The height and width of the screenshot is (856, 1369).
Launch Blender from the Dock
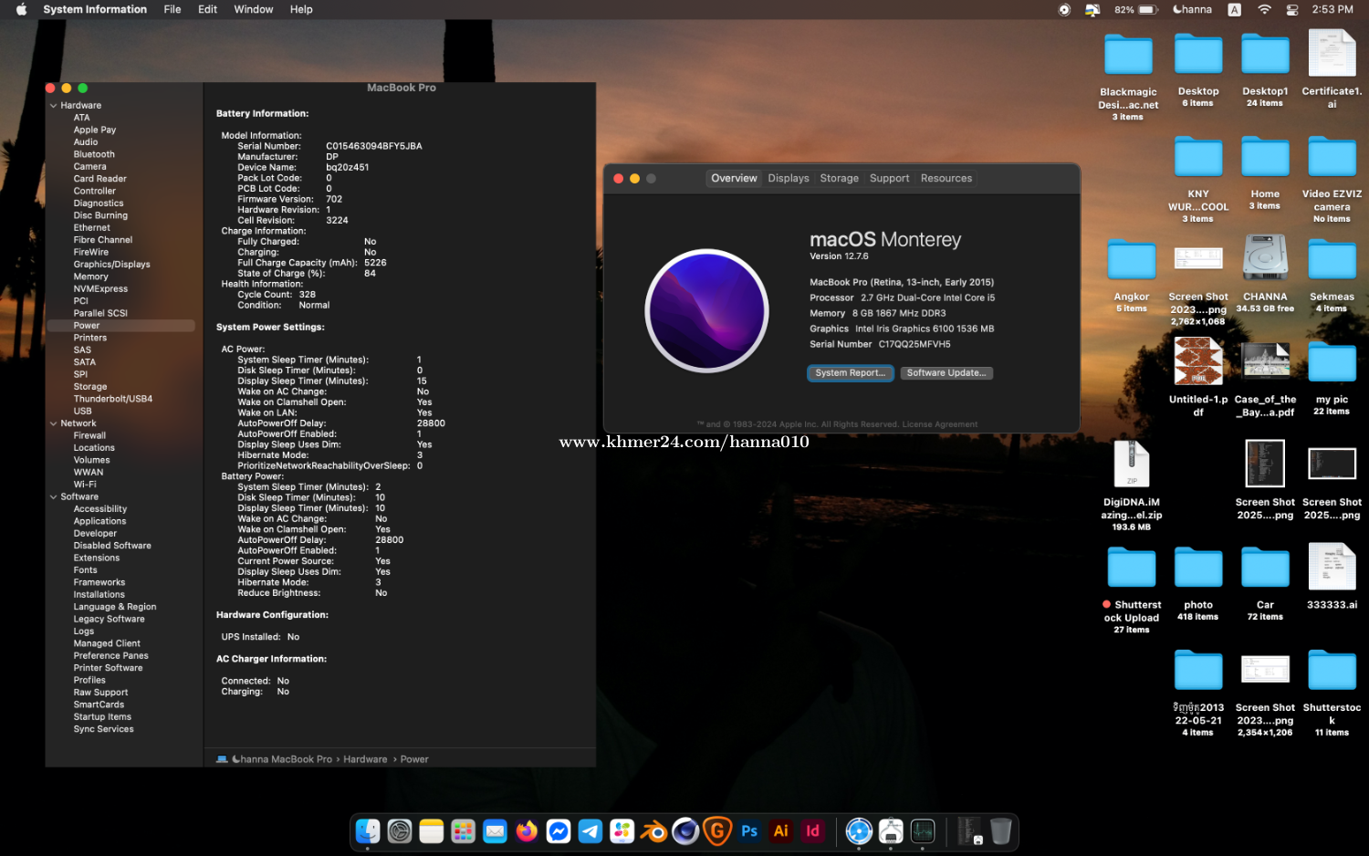point(654,830)
